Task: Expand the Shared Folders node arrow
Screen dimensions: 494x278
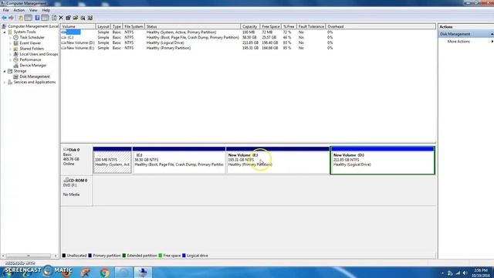Action: tap(10, 49)
